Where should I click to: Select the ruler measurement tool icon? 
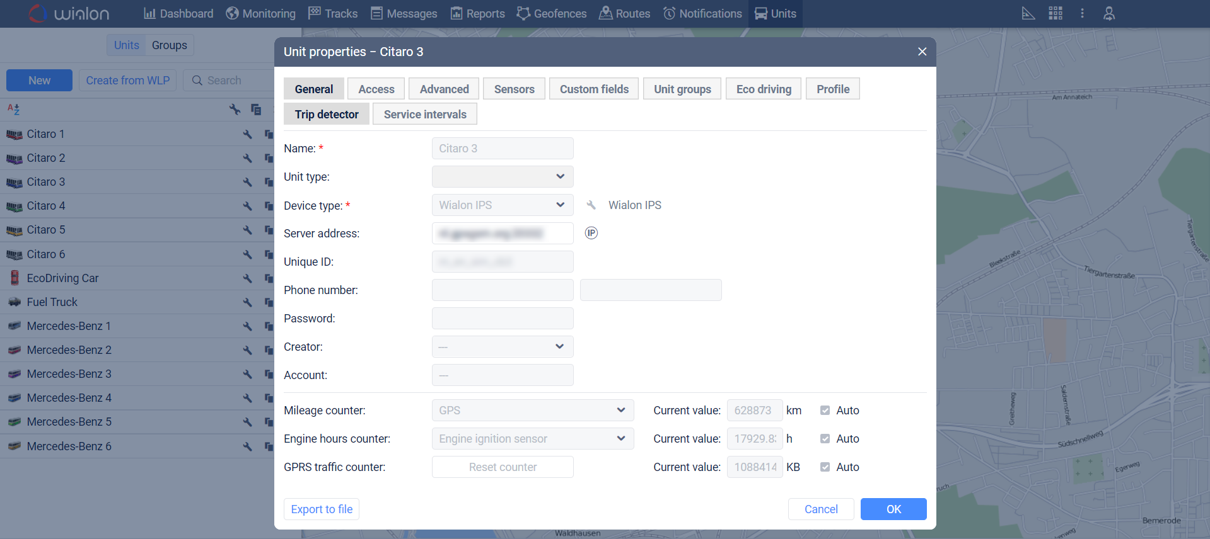1028,13
